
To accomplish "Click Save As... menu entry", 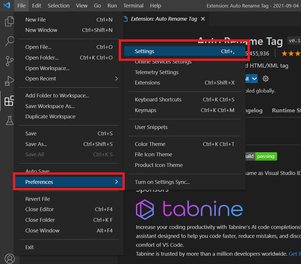I will click(x=69, y=144).
